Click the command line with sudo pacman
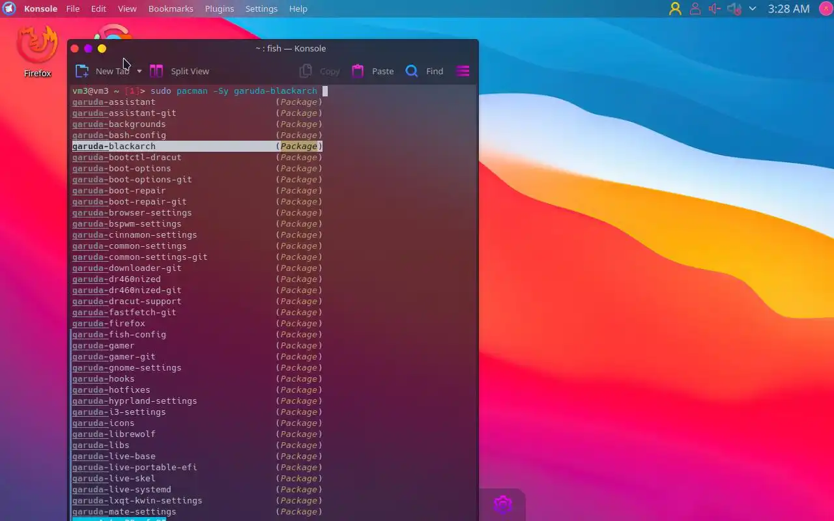This screenshot has height=521, width=834. pos(199,91)
